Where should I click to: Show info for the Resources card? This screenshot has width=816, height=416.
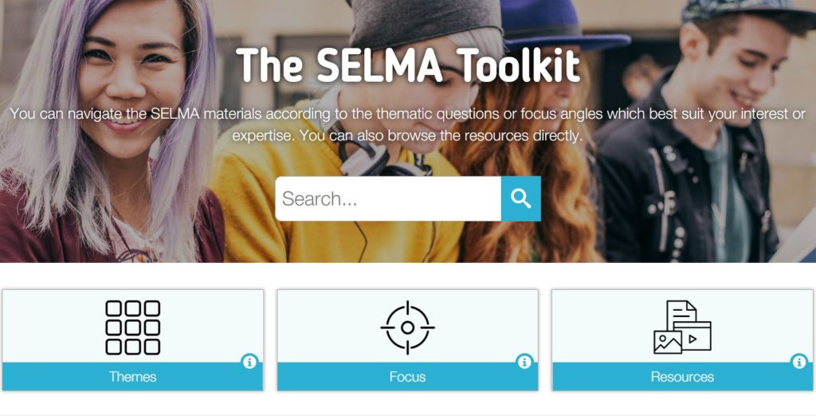point(799,361)
